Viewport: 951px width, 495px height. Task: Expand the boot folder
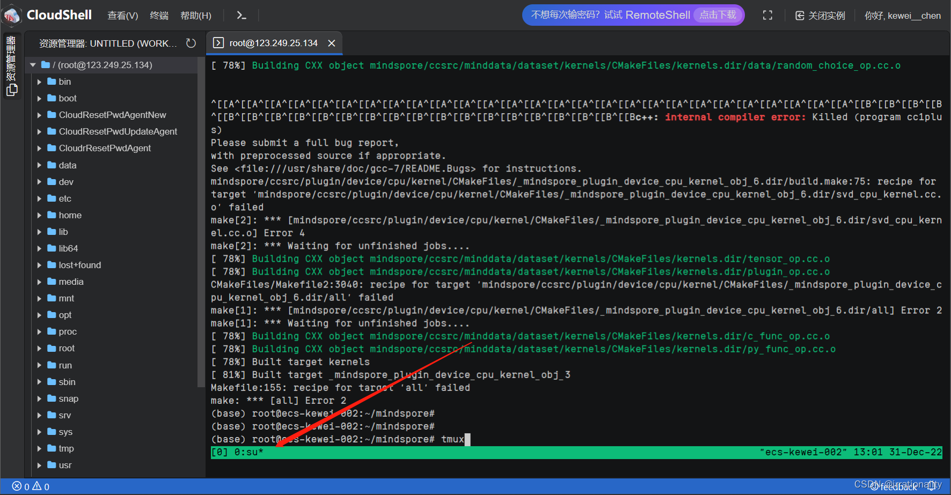pyautogui.click(x=39, y=98)
